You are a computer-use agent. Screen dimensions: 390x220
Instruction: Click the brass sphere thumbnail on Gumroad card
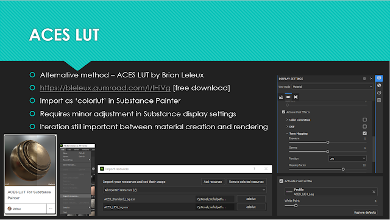click(30, 160)
